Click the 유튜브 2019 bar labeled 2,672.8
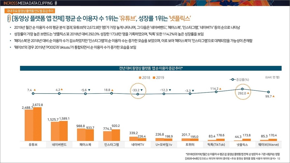 37,124
